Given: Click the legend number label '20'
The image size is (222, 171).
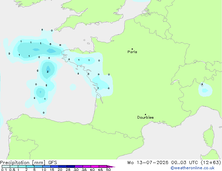Looking at the screenshot, I should pyautogui.click(x=60, y=170).
